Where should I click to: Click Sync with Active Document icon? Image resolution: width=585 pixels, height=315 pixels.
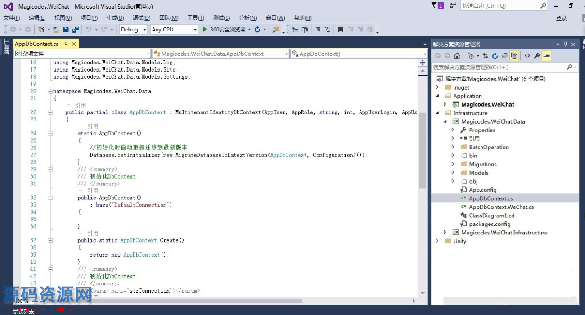[x=485, y=56]
